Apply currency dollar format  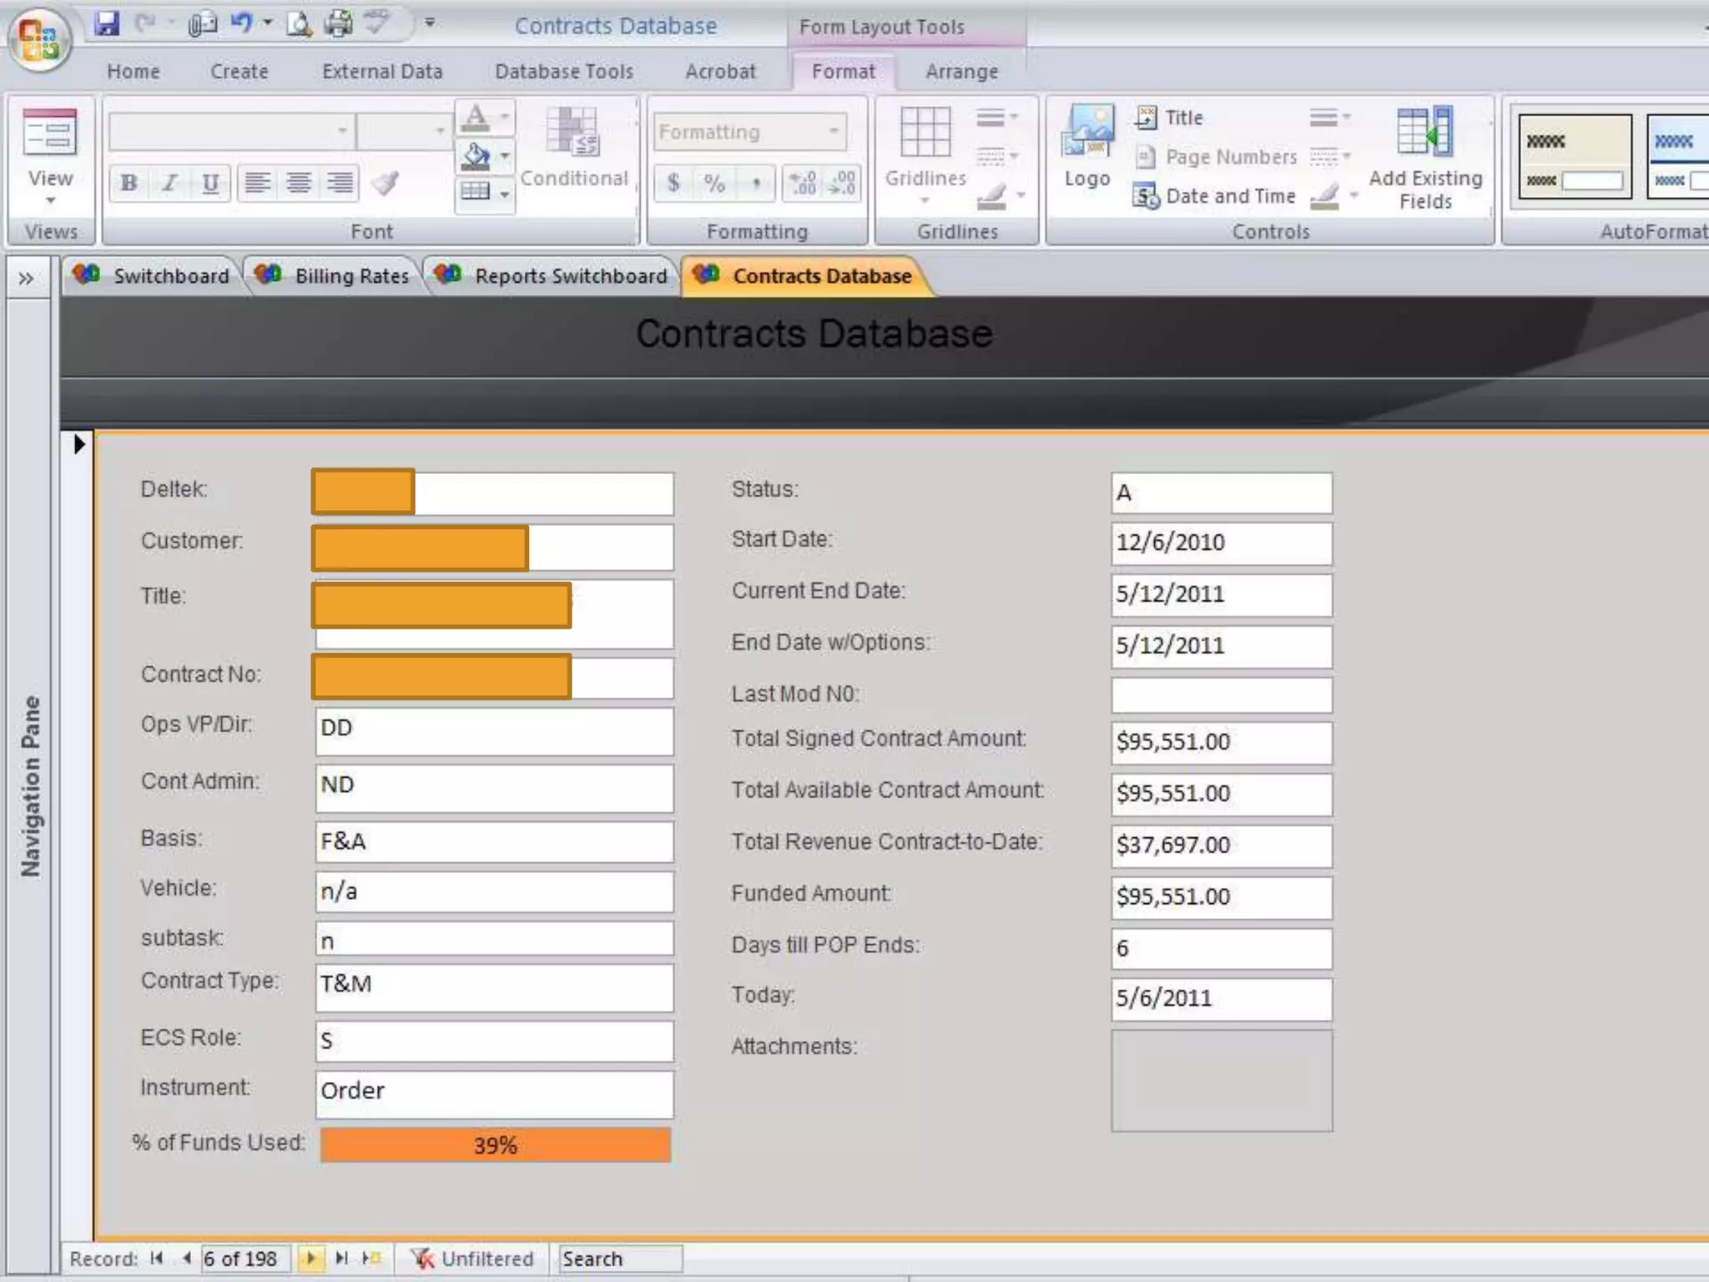673,183
